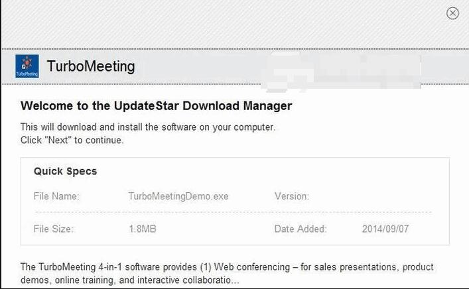
Task: Select the TurboMeetingDemo.exe file name
Action: pyautogui.click(x=178, y=196)
